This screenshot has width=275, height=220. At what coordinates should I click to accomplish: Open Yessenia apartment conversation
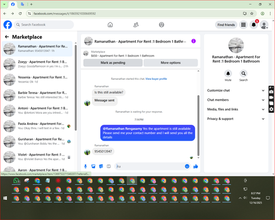tap(37, 80)
